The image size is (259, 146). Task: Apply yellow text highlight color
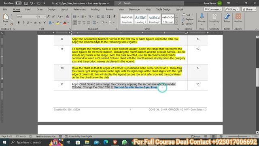tap(57, 23)
